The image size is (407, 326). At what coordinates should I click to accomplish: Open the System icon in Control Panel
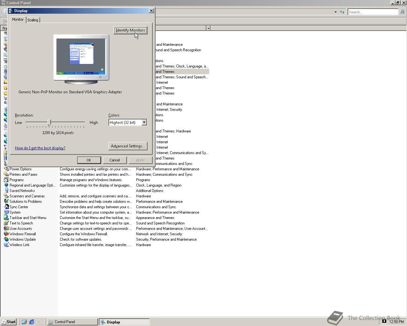pos(6,212)
